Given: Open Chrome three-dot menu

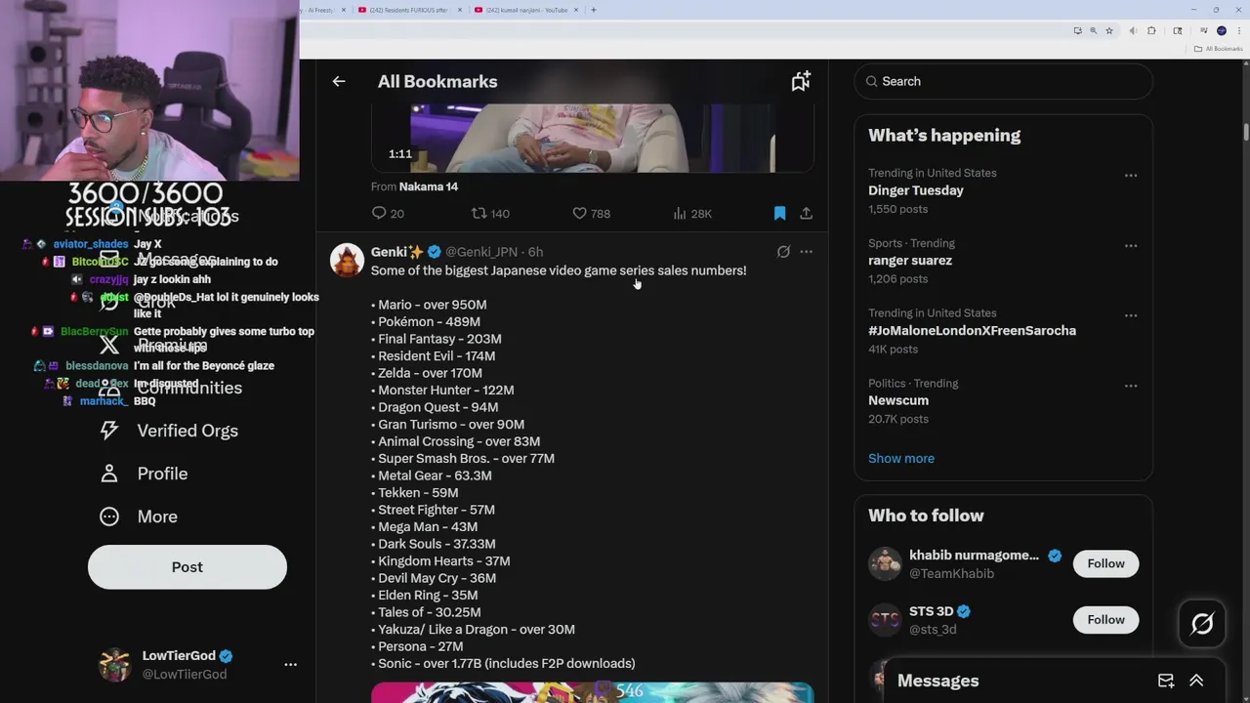Looking at the screenshot, I should (1239, 30).
